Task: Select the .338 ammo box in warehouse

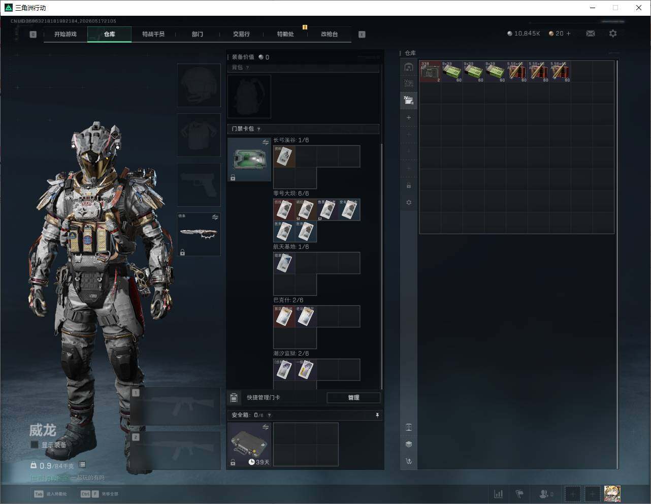Action: tap(430, 72)
